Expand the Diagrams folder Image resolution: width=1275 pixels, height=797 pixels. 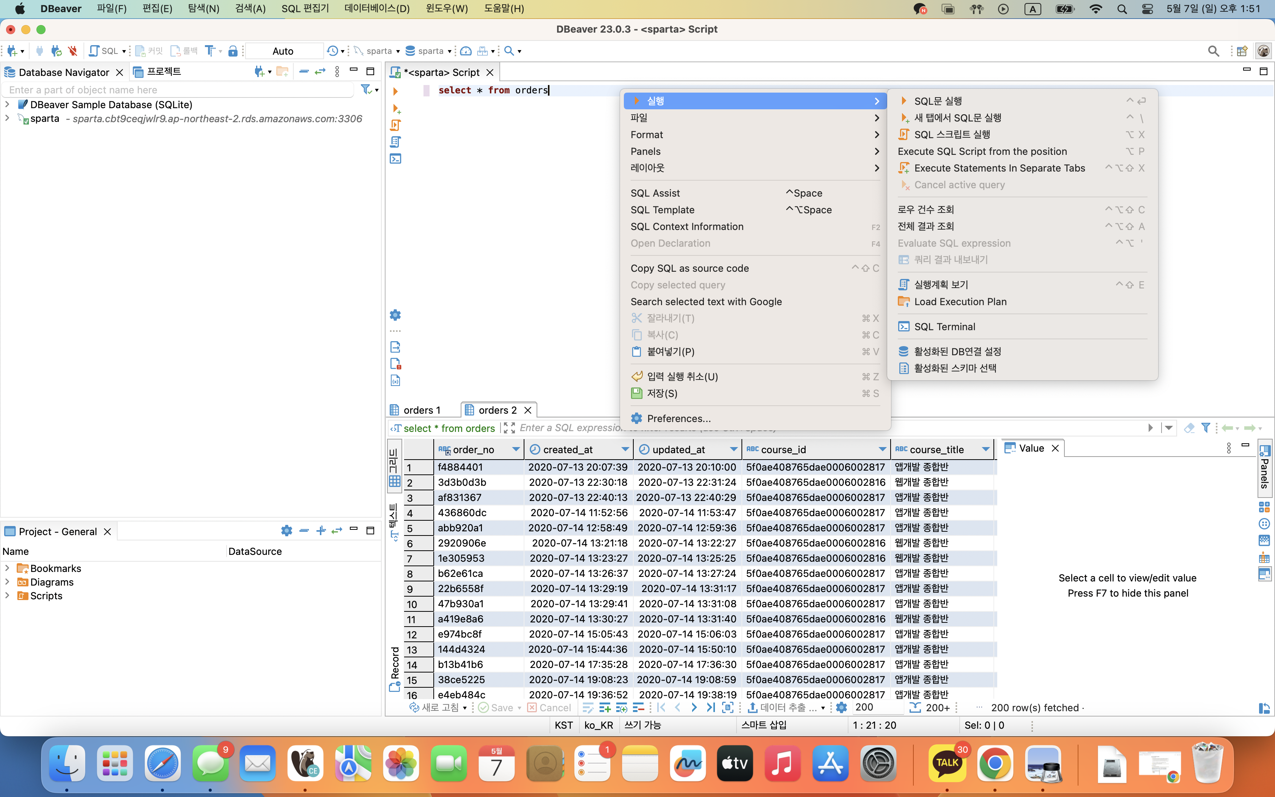pyautogui.click(x=7, y=582)
